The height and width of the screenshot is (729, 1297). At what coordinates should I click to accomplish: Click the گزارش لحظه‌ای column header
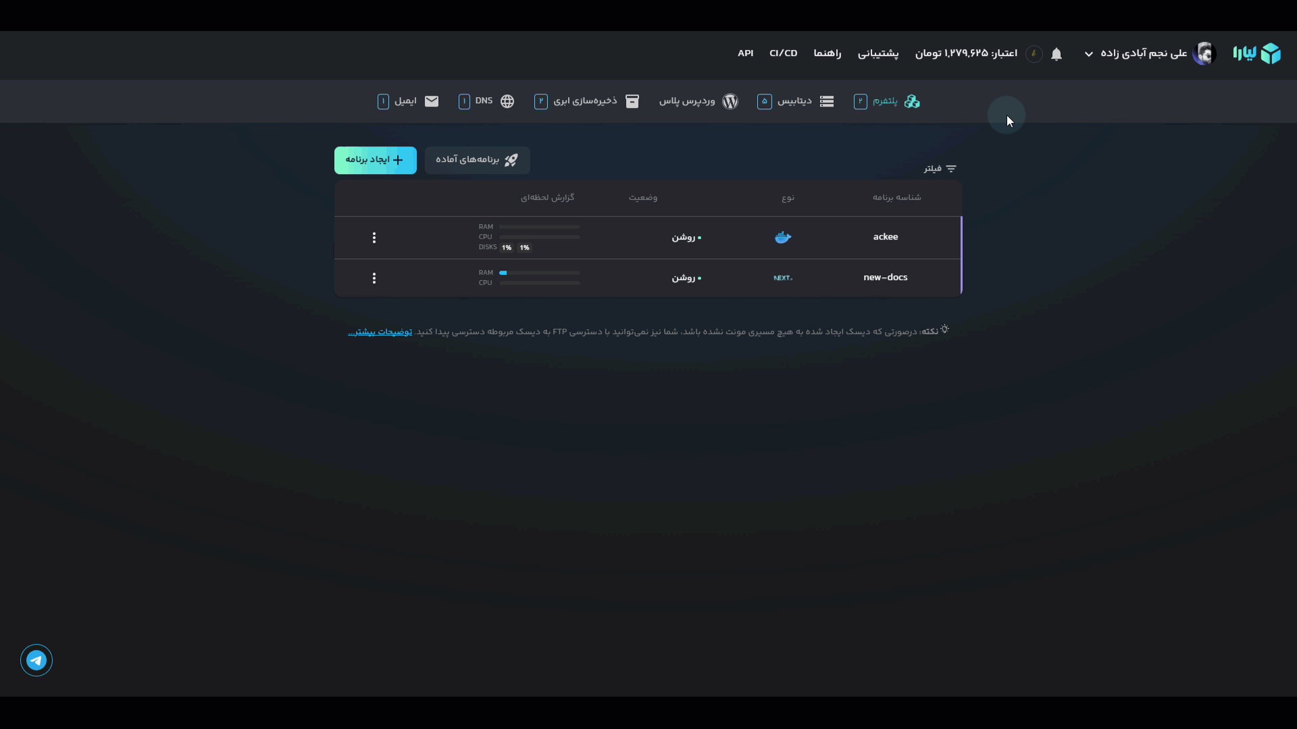point(547,198)
